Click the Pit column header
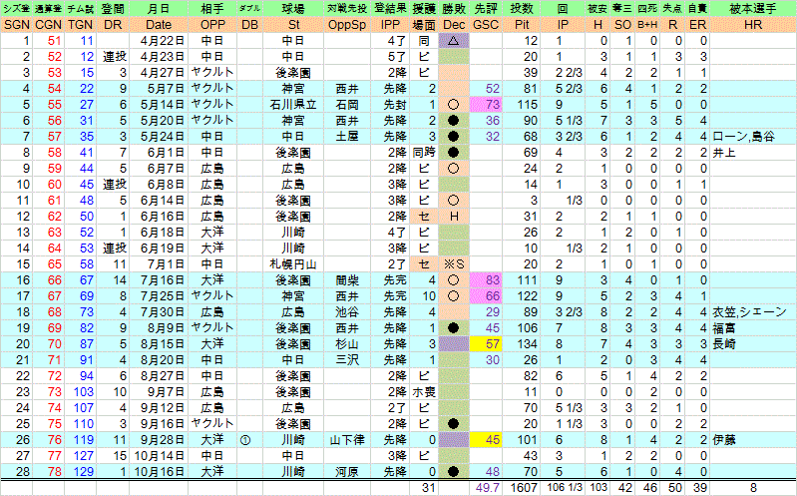This screenshot has height=496, width=797. (x=522, y=24)
